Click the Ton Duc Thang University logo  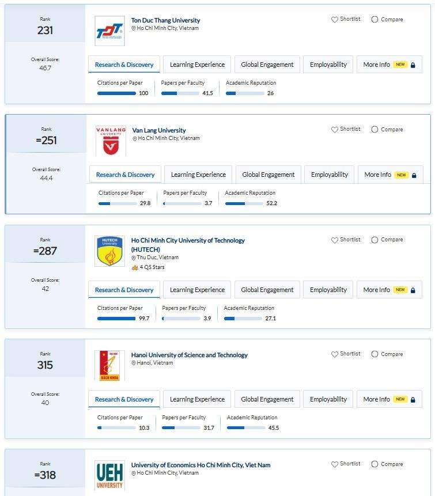[109, 31]
